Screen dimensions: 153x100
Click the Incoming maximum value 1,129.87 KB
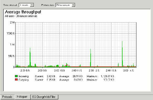coord(107,76)
